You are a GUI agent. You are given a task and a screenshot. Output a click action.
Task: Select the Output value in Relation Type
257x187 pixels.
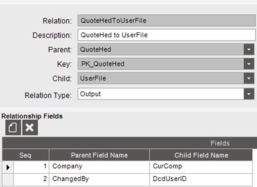[91, 94]
